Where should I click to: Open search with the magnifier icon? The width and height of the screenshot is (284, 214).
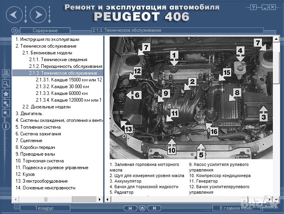(6, 83)
